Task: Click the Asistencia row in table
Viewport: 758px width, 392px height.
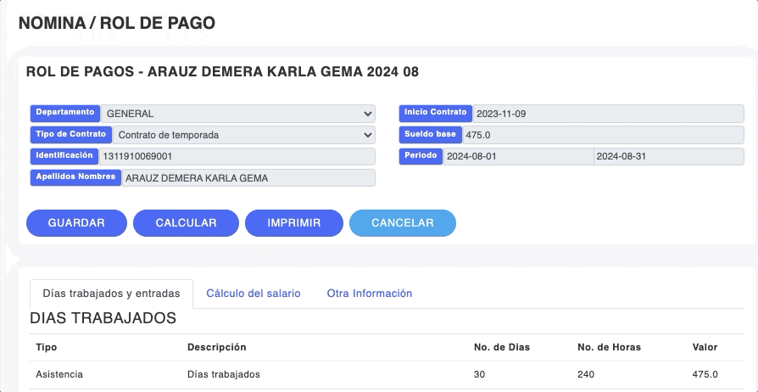Action: [59, 374]
